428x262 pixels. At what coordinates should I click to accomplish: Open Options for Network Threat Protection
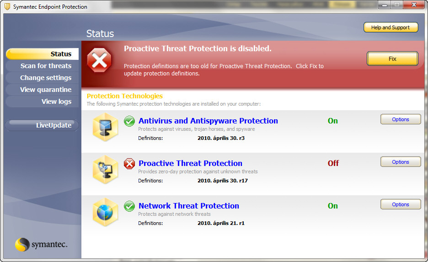click(401, 204)
